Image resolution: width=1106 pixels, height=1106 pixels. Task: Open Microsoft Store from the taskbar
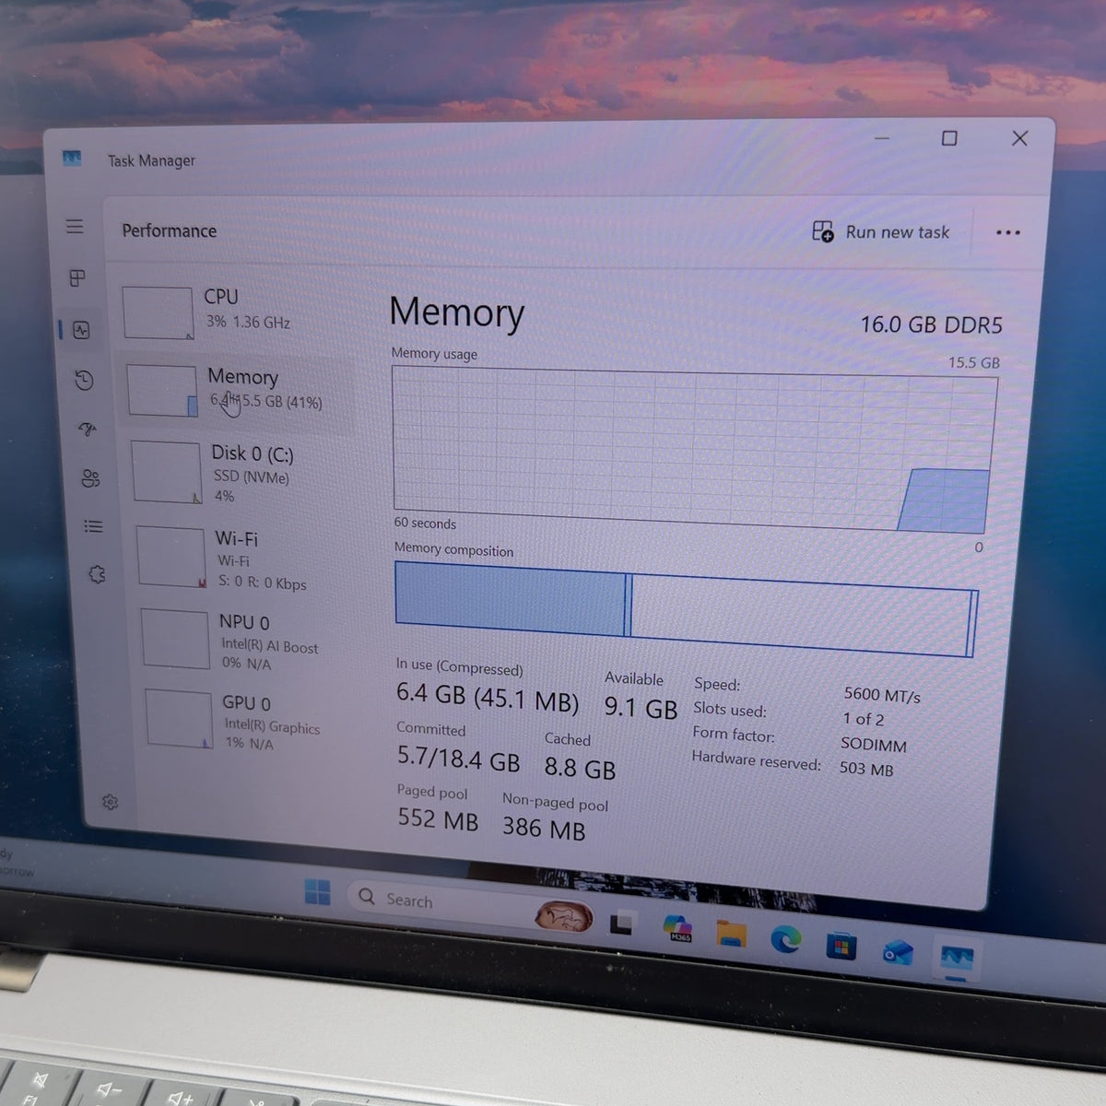[841, 946]
